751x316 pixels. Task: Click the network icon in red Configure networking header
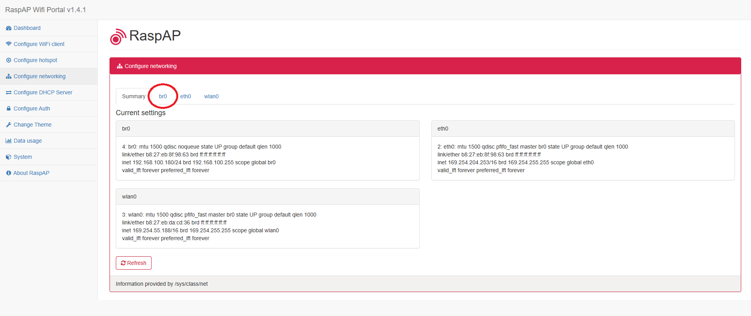coord(120,66)
